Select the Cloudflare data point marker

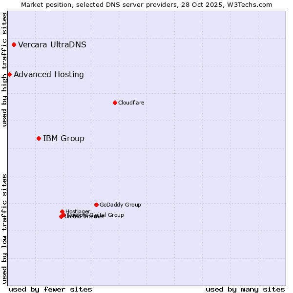(115, 103)
